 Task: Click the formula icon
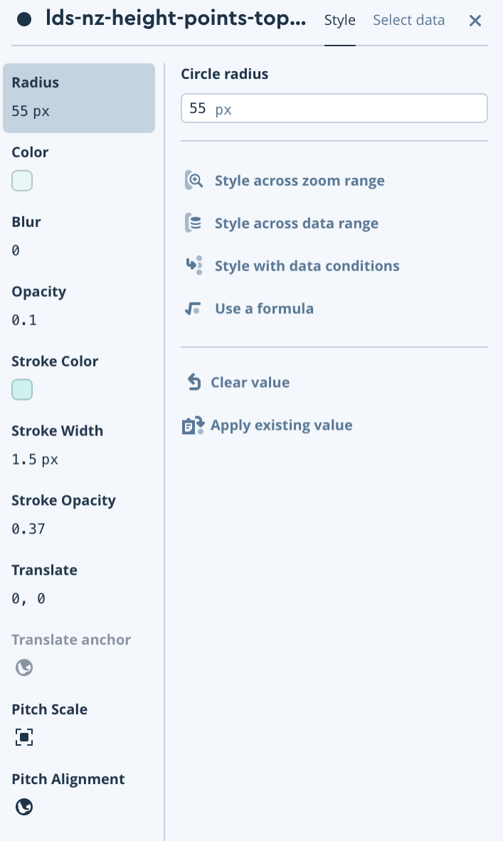coord(193,309)
